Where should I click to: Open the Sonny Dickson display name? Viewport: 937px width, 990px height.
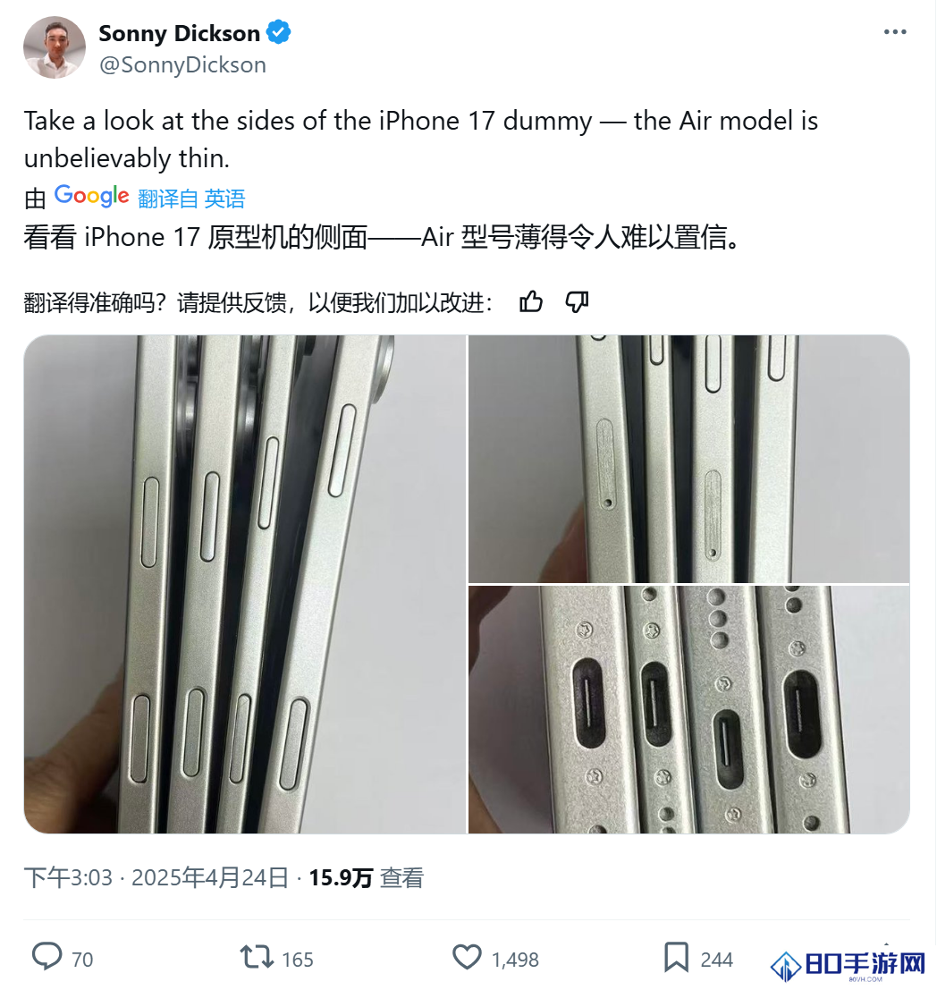[x=180, y=33]
